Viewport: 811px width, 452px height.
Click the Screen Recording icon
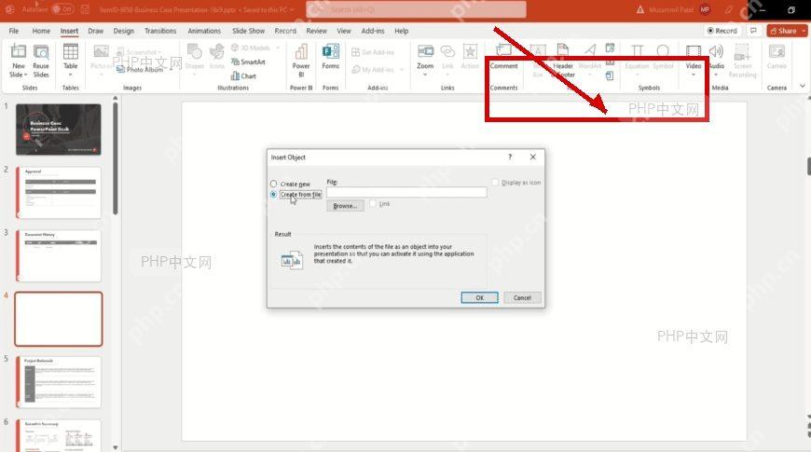pyautogui.click(x=742, y=51)
